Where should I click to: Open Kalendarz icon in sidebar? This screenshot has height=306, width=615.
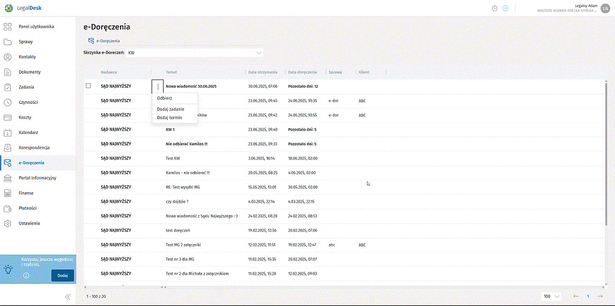point(7,132)
